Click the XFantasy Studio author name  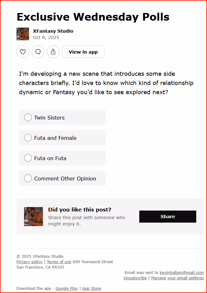click(x=53, y=31)
